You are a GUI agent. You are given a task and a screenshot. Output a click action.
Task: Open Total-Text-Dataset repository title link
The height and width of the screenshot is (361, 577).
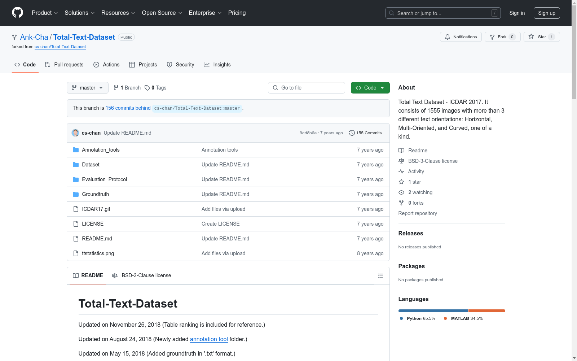[84, 37]
